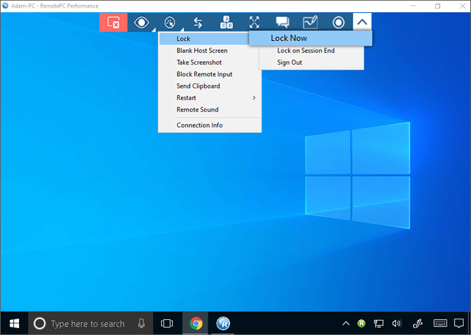The width and height of the screenshot is (471, 335).
Task: Click the red disconnect session icon
Action: point(113,22)
